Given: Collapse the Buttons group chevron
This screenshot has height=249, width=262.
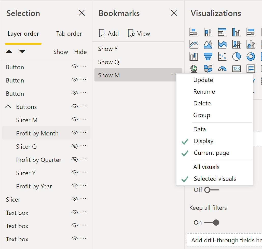Looking at the screenshot, I should 8,106.
